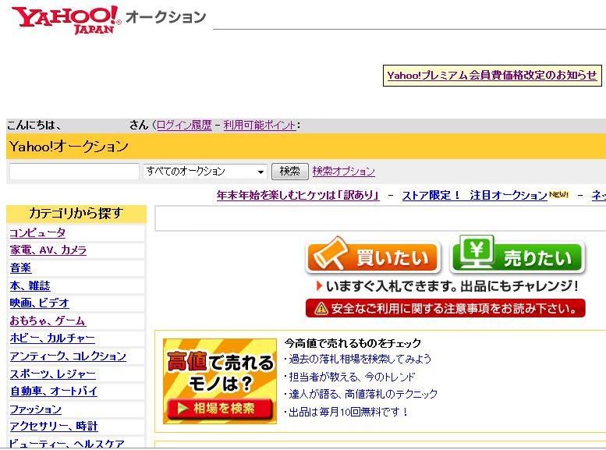Select the 音楽 category

tap(20, 268)
